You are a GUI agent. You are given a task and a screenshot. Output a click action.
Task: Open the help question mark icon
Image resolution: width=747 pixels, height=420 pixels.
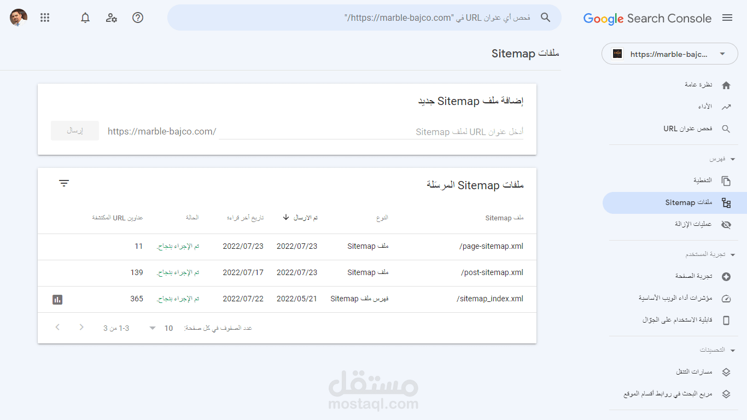coord(138,17)
